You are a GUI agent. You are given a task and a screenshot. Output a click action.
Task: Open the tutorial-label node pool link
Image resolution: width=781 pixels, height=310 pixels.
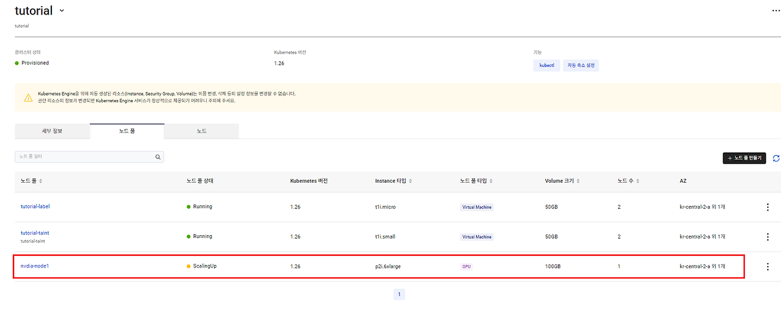tap(35, 206)
